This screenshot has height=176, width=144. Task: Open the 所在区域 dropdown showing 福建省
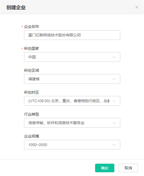tap(72, 79)
